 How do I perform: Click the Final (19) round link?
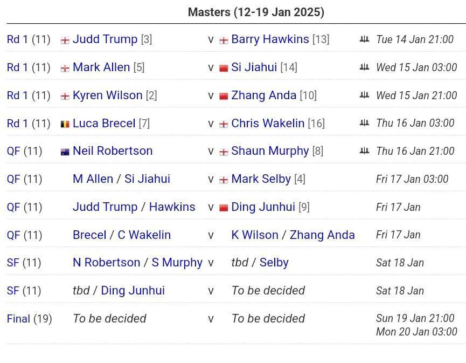(18, 319)
